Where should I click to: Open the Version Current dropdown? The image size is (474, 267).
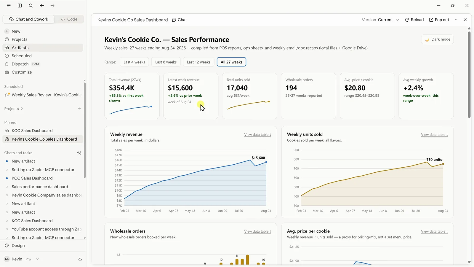(x=380, y=20)
